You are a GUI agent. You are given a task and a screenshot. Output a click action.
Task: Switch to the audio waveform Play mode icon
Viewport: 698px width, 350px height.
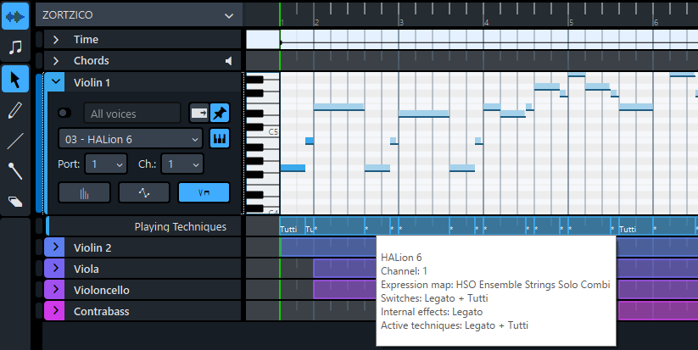click(15, 17)
